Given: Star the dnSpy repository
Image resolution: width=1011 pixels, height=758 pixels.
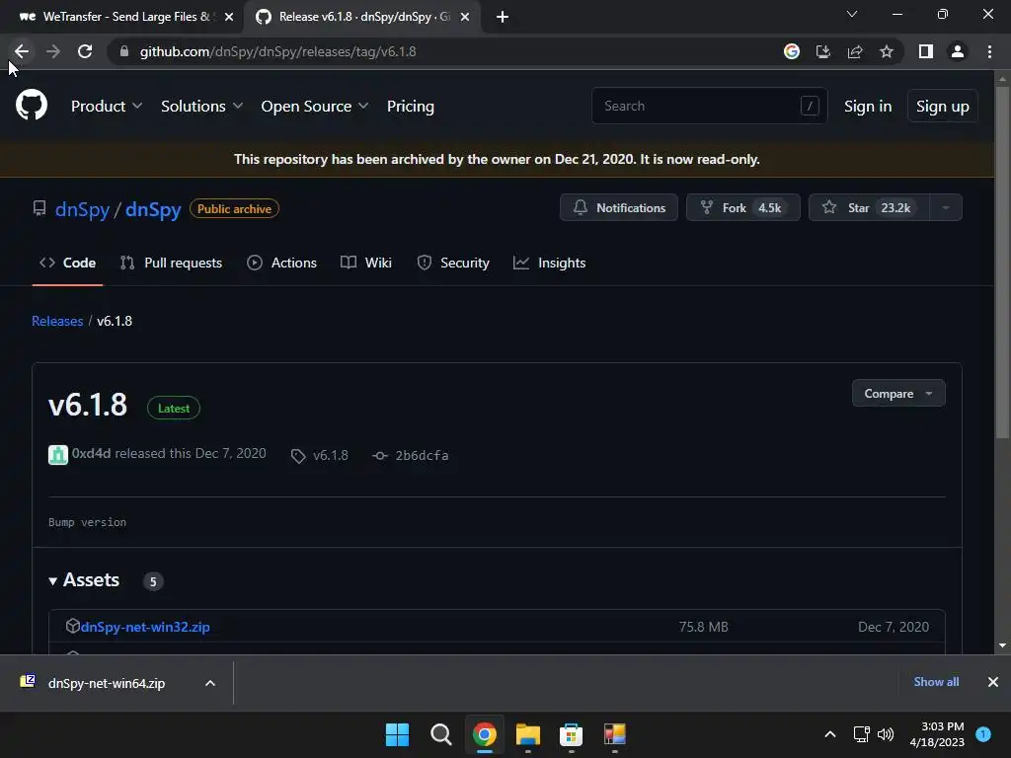Looking at the screenshot, I should 869,207.
